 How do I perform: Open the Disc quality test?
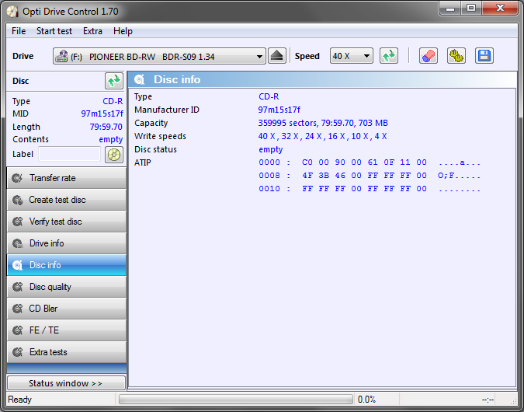[x=67, y=287]
